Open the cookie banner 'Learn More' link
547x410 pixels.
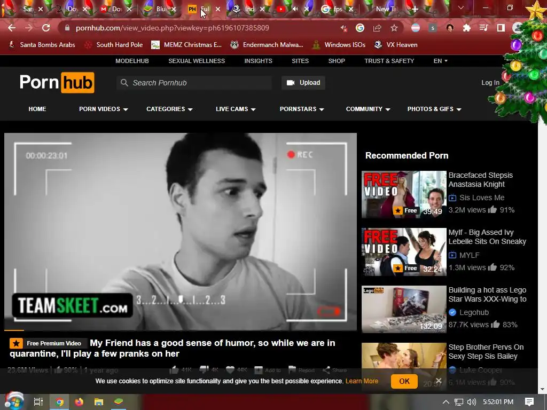(x=362, y=381)
